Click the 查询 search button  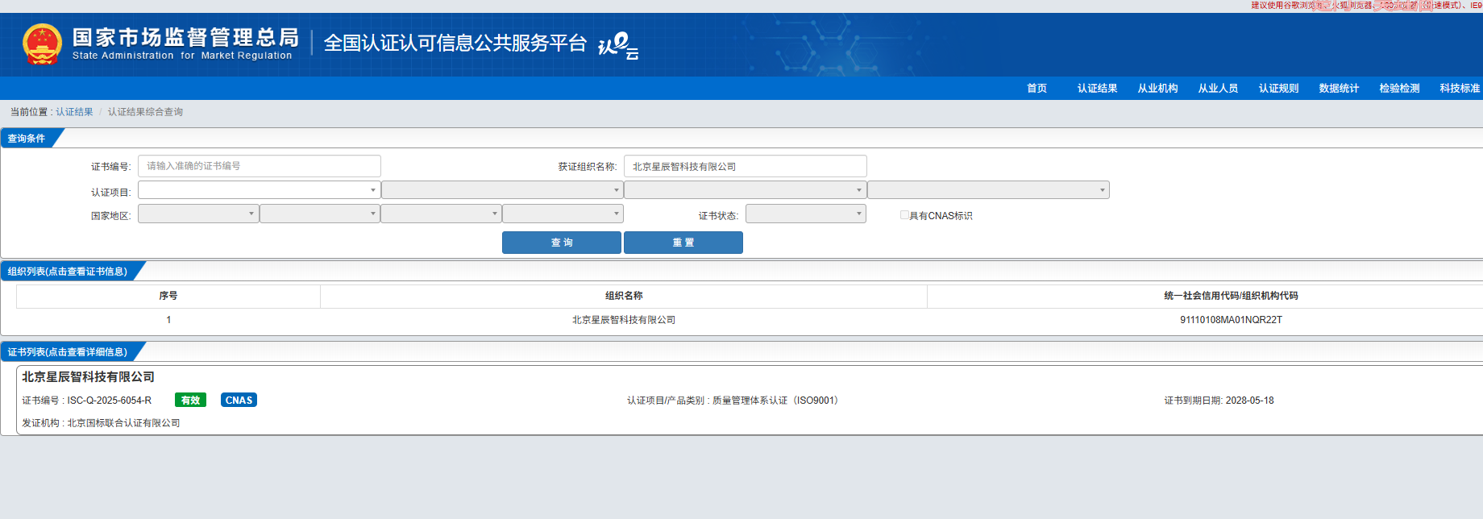562,243
